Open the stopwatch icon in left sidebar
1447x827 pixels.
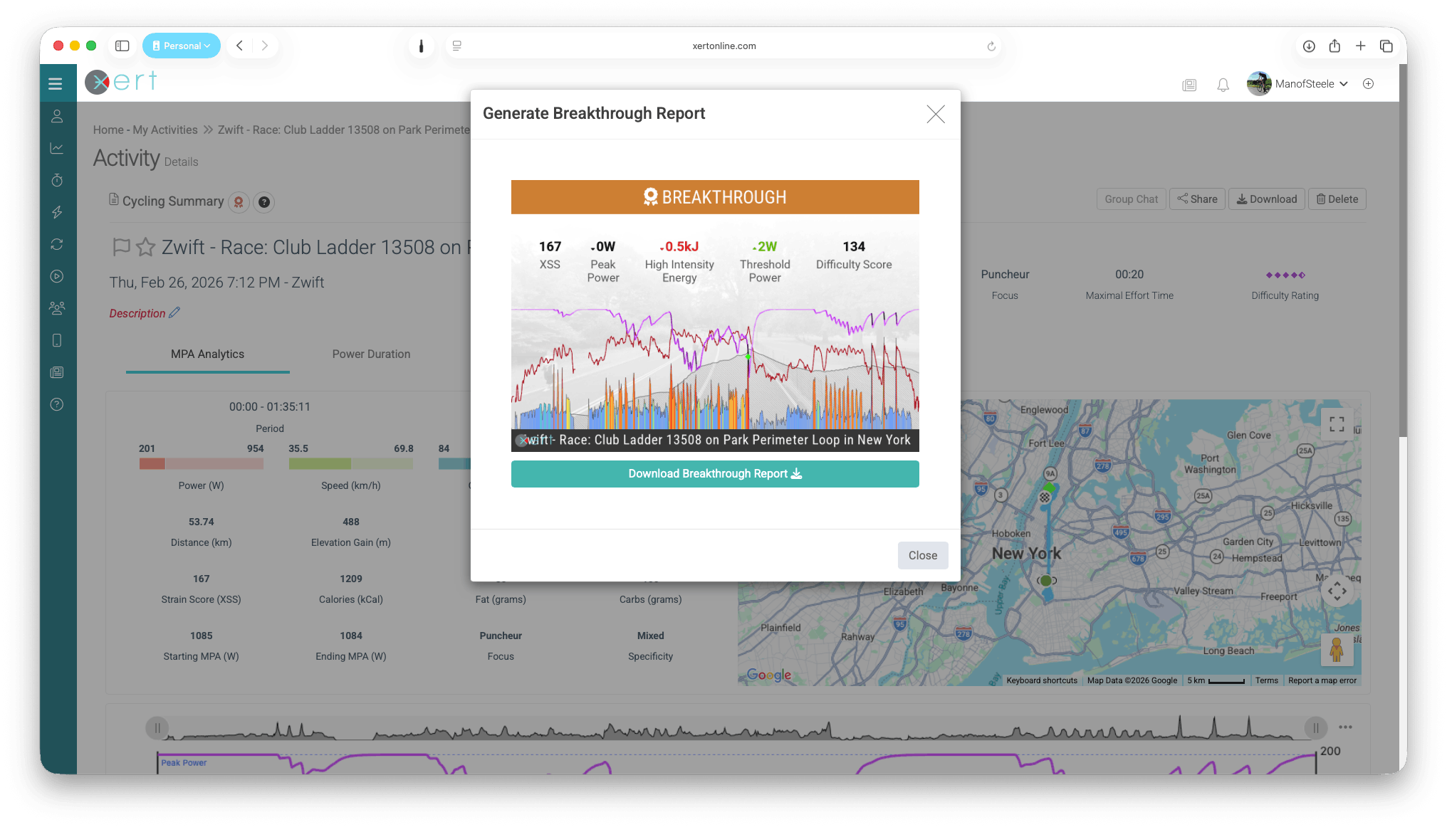click(57, 180)
